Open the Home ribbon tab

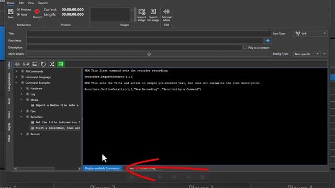click(x=10, y=3)
